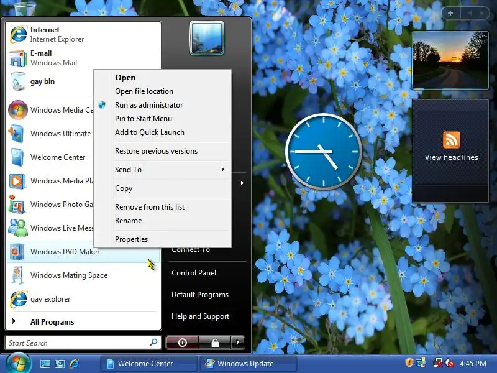Open the gay explorer shortcut icon
This screenshot has height=373, width=497.
pos(19,299)
